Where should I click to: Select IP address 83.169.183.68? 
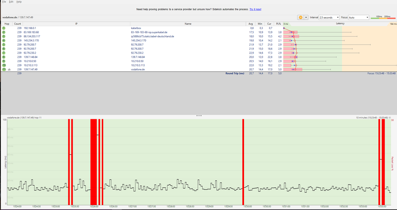tap(31, 32)
